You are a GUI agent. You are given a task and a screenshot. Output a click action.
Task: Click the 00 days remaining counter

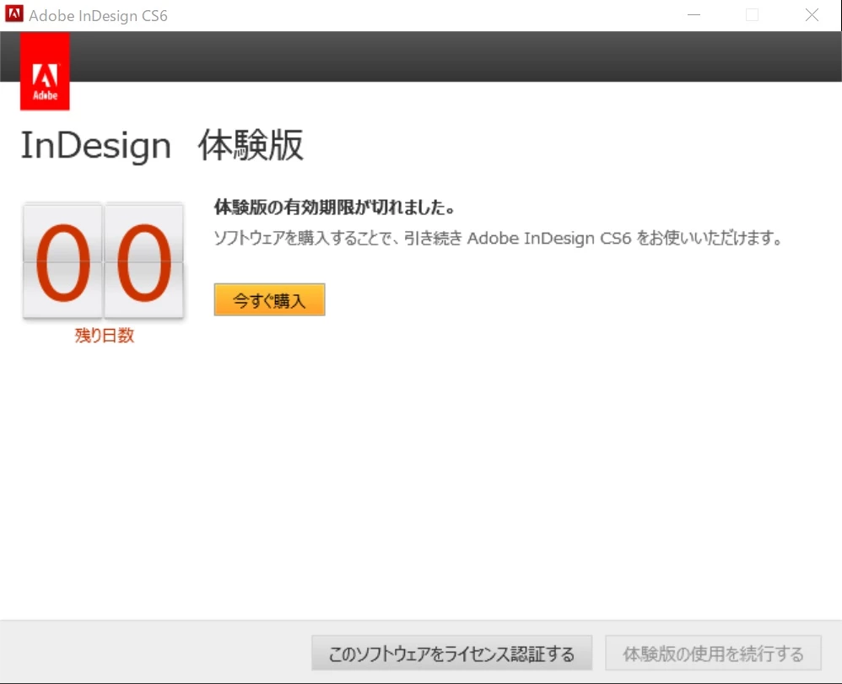103,261
